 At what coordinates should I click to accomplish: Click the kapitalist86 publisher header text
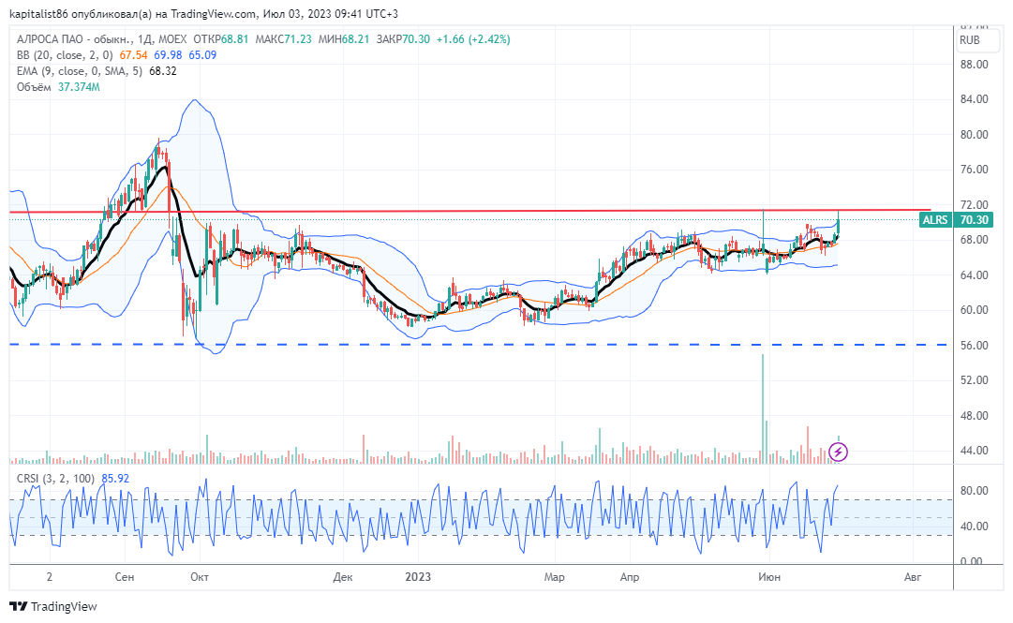203,13
